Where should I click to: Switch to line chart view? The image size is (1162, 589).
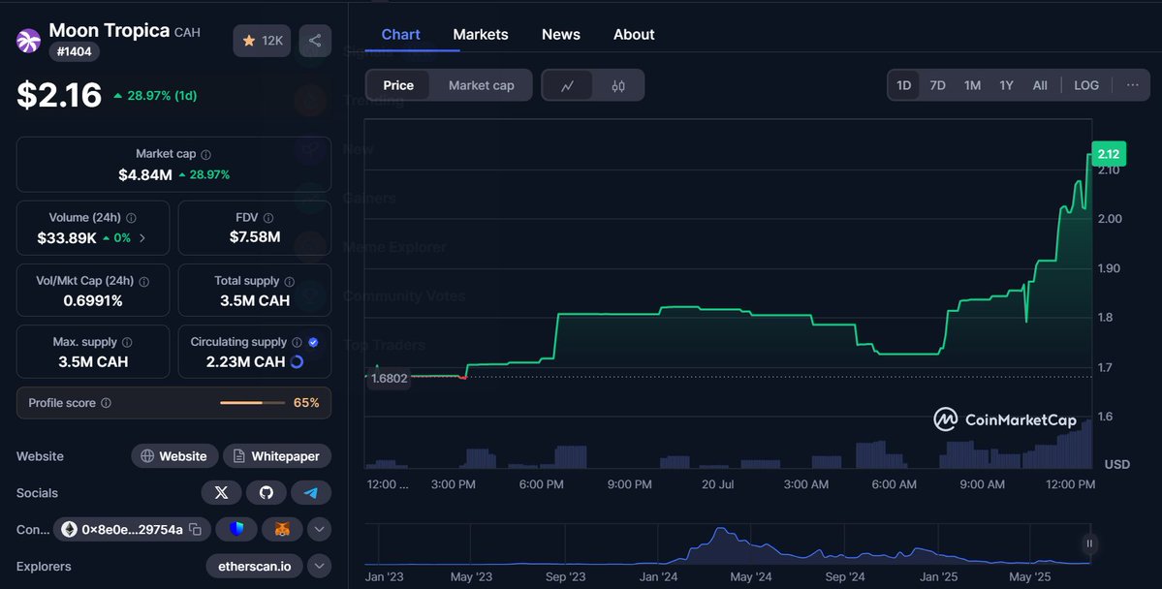568,85
